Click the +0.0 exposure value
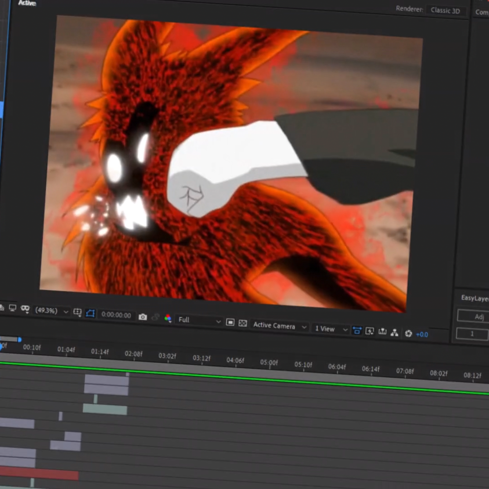 tap(422, 335)
